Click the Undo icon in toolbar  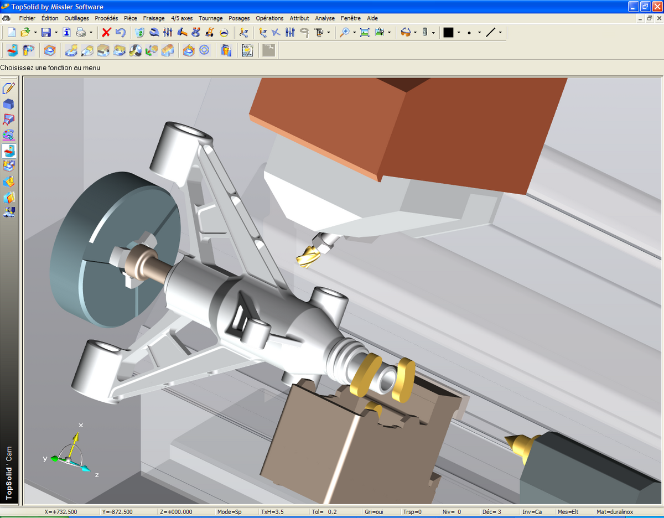[121, 32]
